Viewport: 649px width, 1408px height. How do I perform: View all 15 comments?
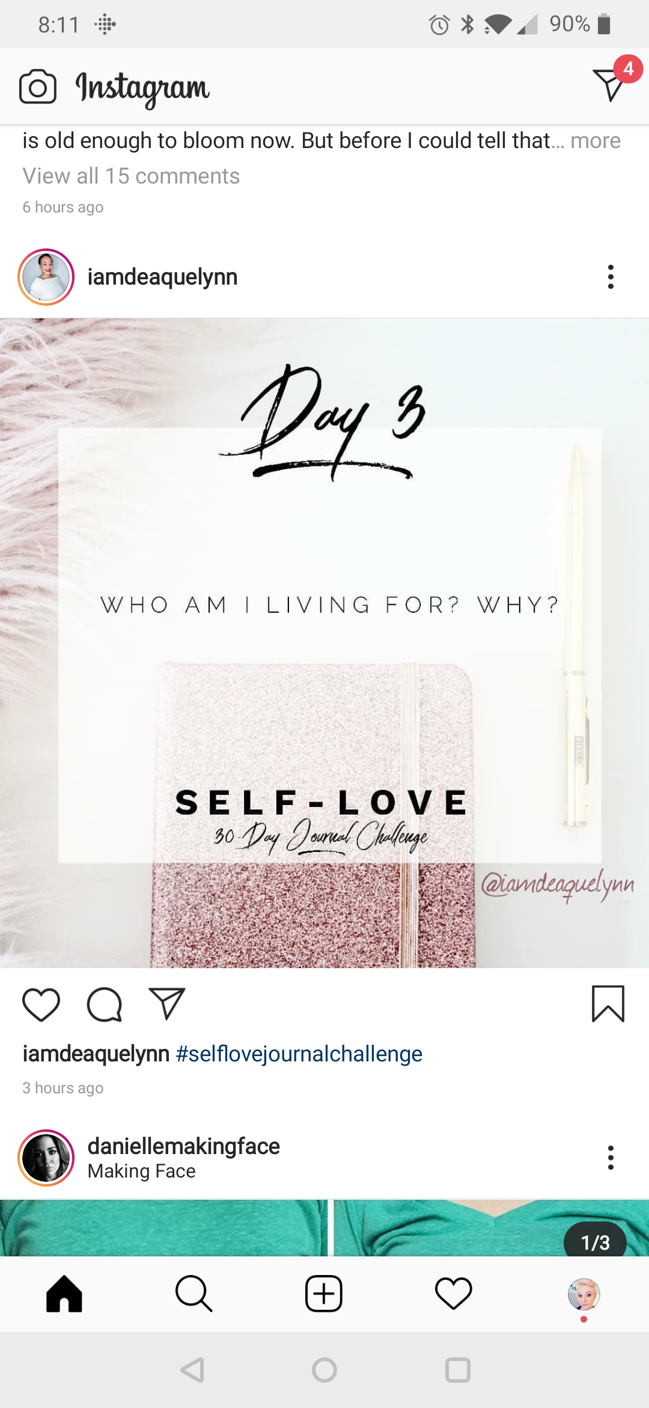(x=131, y=176)
